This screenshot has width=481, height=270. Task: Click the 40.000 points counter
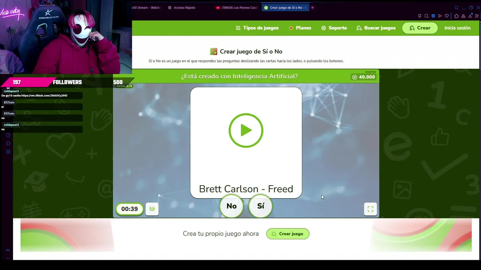[x=363, y=77]
